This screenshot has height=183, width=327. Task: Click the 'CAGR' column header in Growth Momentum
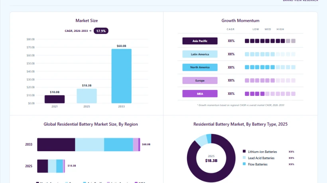[x=230, y=29]
